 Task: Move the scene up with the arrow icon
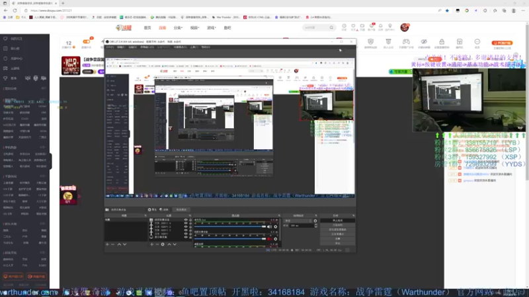(x=119, y=244)
